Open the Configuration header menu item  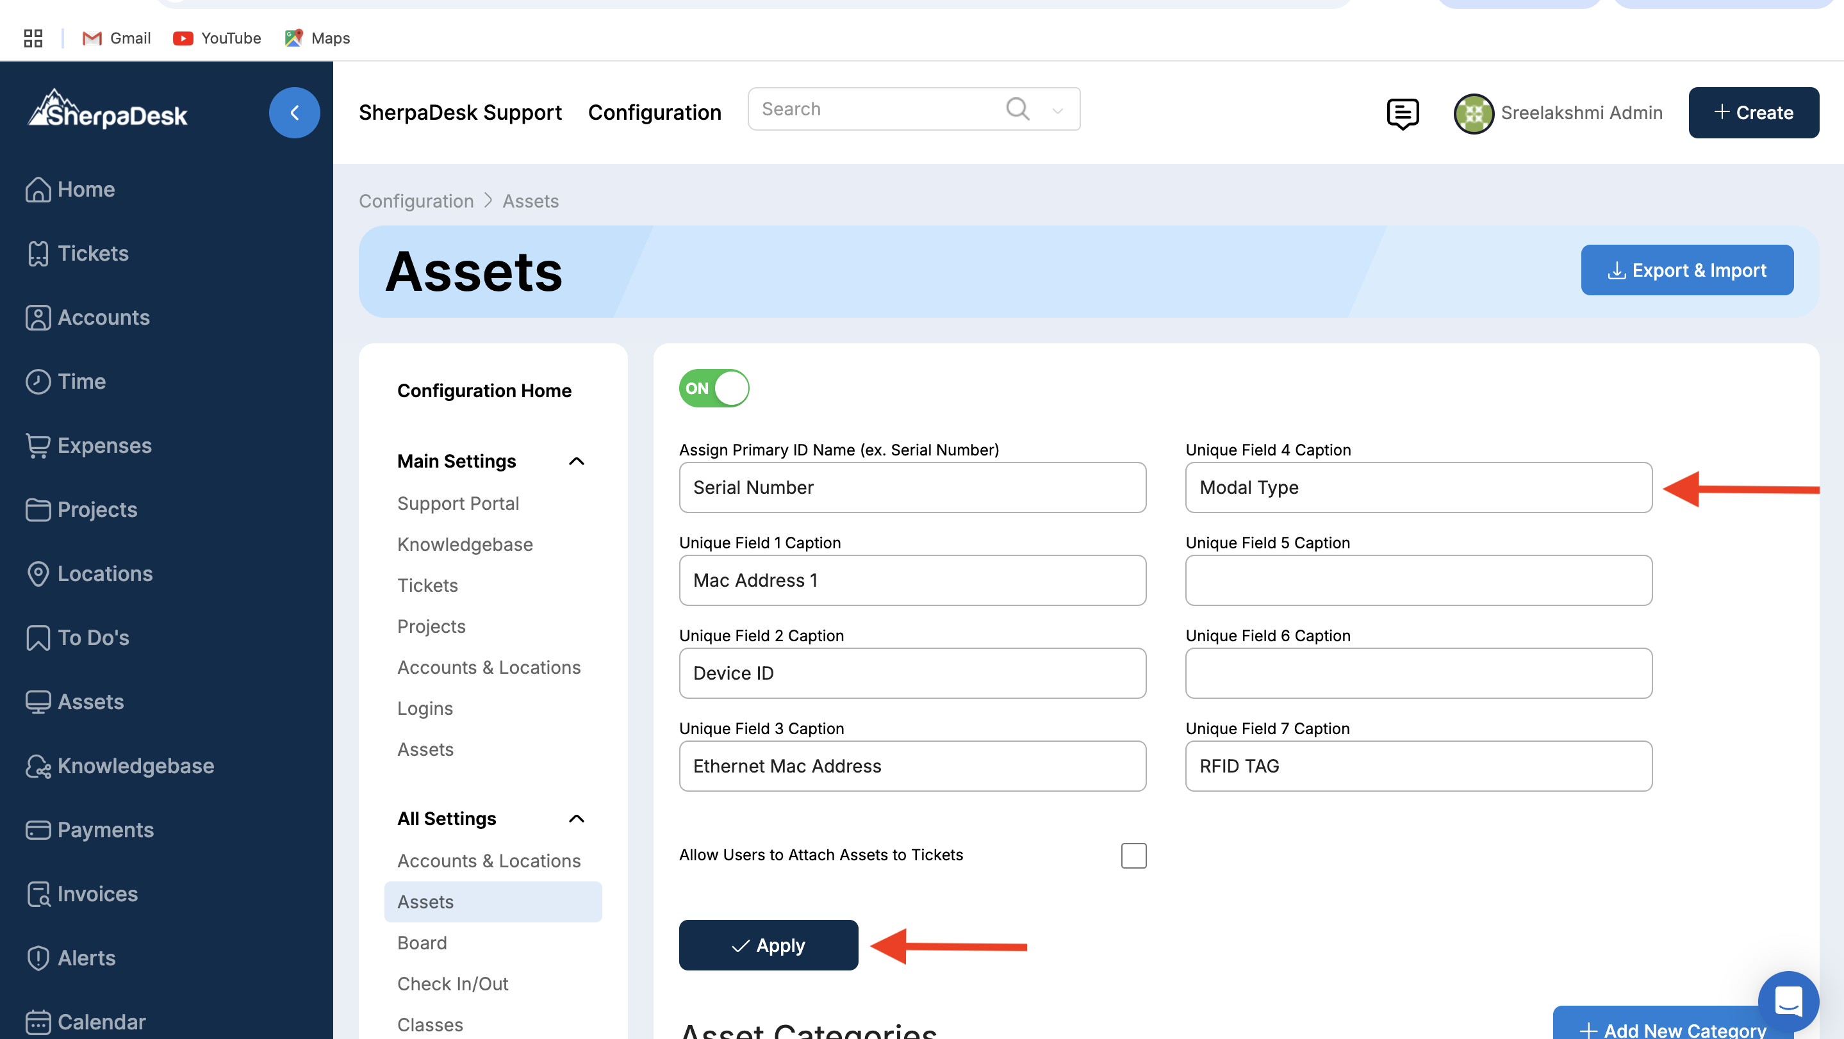click(654, 112)
